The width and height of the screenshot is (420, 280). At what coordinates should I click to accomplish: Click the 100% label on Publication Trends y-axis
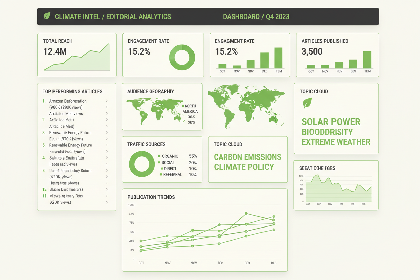[x=131, y=205]
